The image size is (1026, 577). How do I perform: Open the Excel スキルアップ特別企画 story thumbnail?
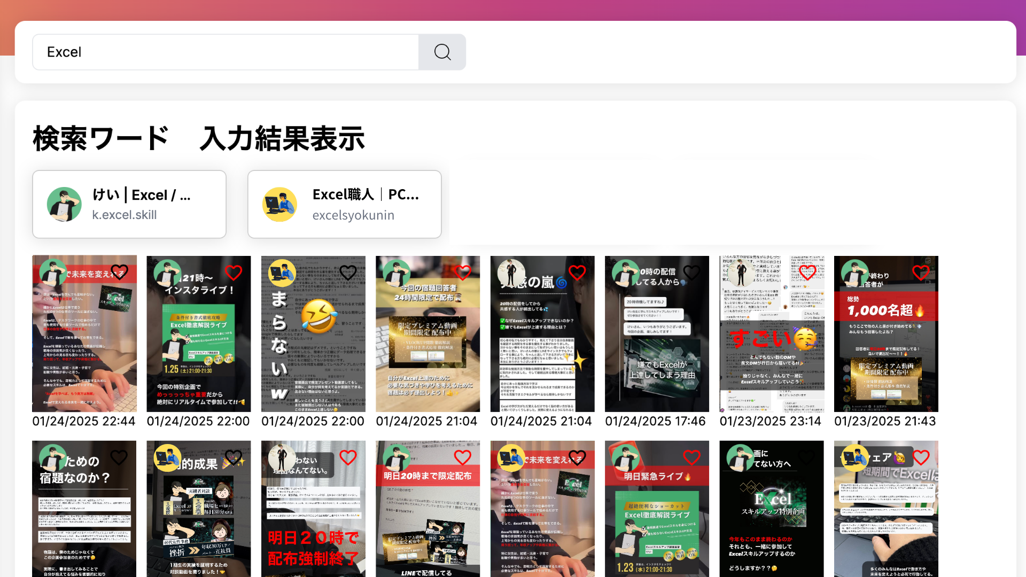772,509
